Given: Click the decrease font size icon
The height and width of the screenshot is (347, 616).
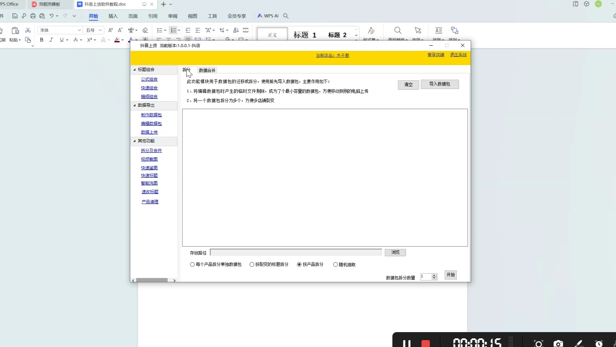Looking at the screenshot, I should click(120, 30).
